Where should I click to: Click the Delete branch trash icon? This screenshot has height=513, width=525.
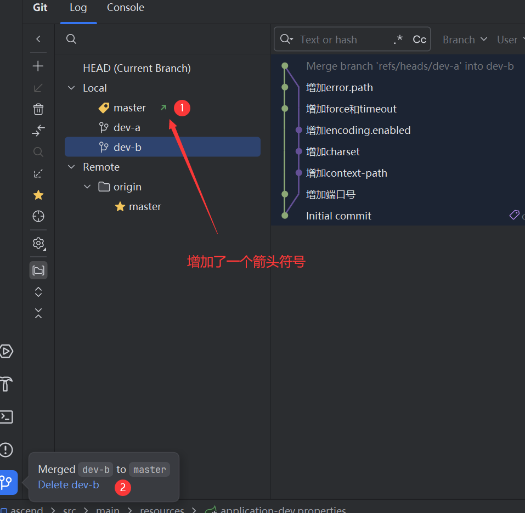[x=38, y=109]
